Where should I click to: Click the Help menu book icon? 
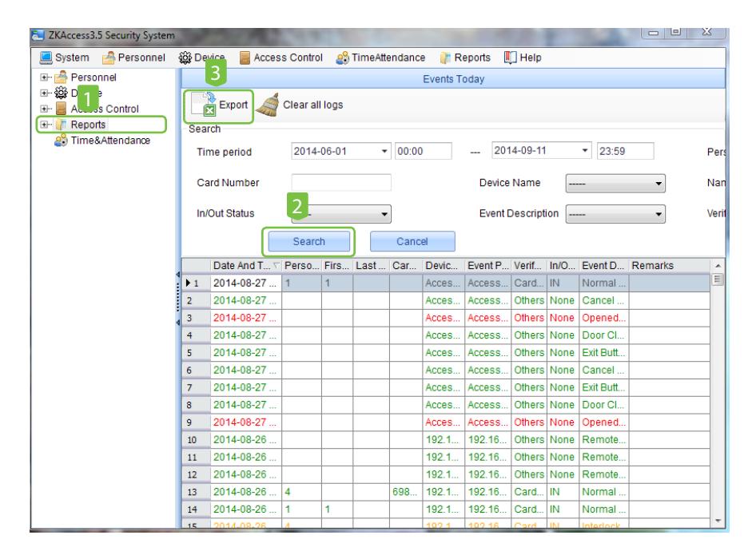510,57
